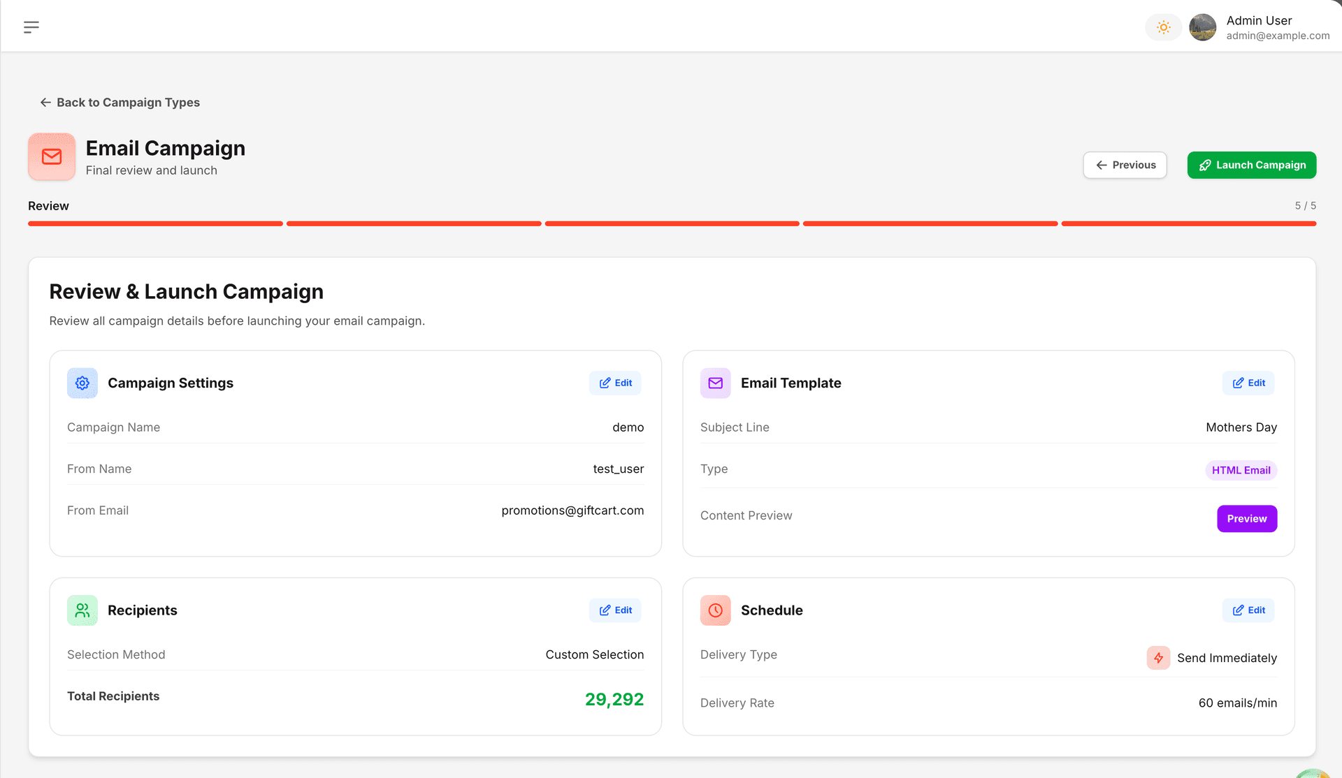The image size is (1342, 778).
Task: Click the HTML Email type badge
Action: pyautogui.click(x=1241, y=471)
